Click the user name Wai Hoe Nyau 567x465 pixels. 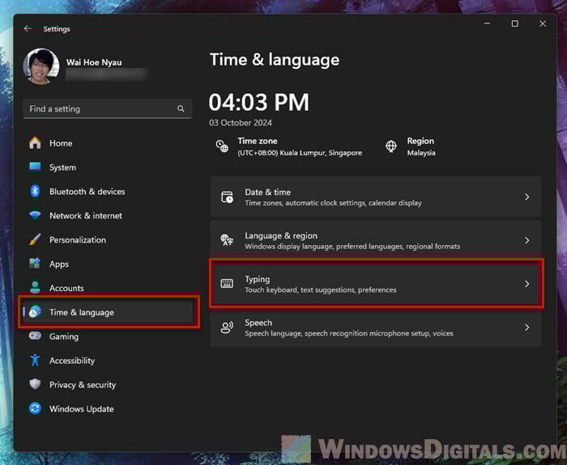pyautogui.click(x=94, y=62)
